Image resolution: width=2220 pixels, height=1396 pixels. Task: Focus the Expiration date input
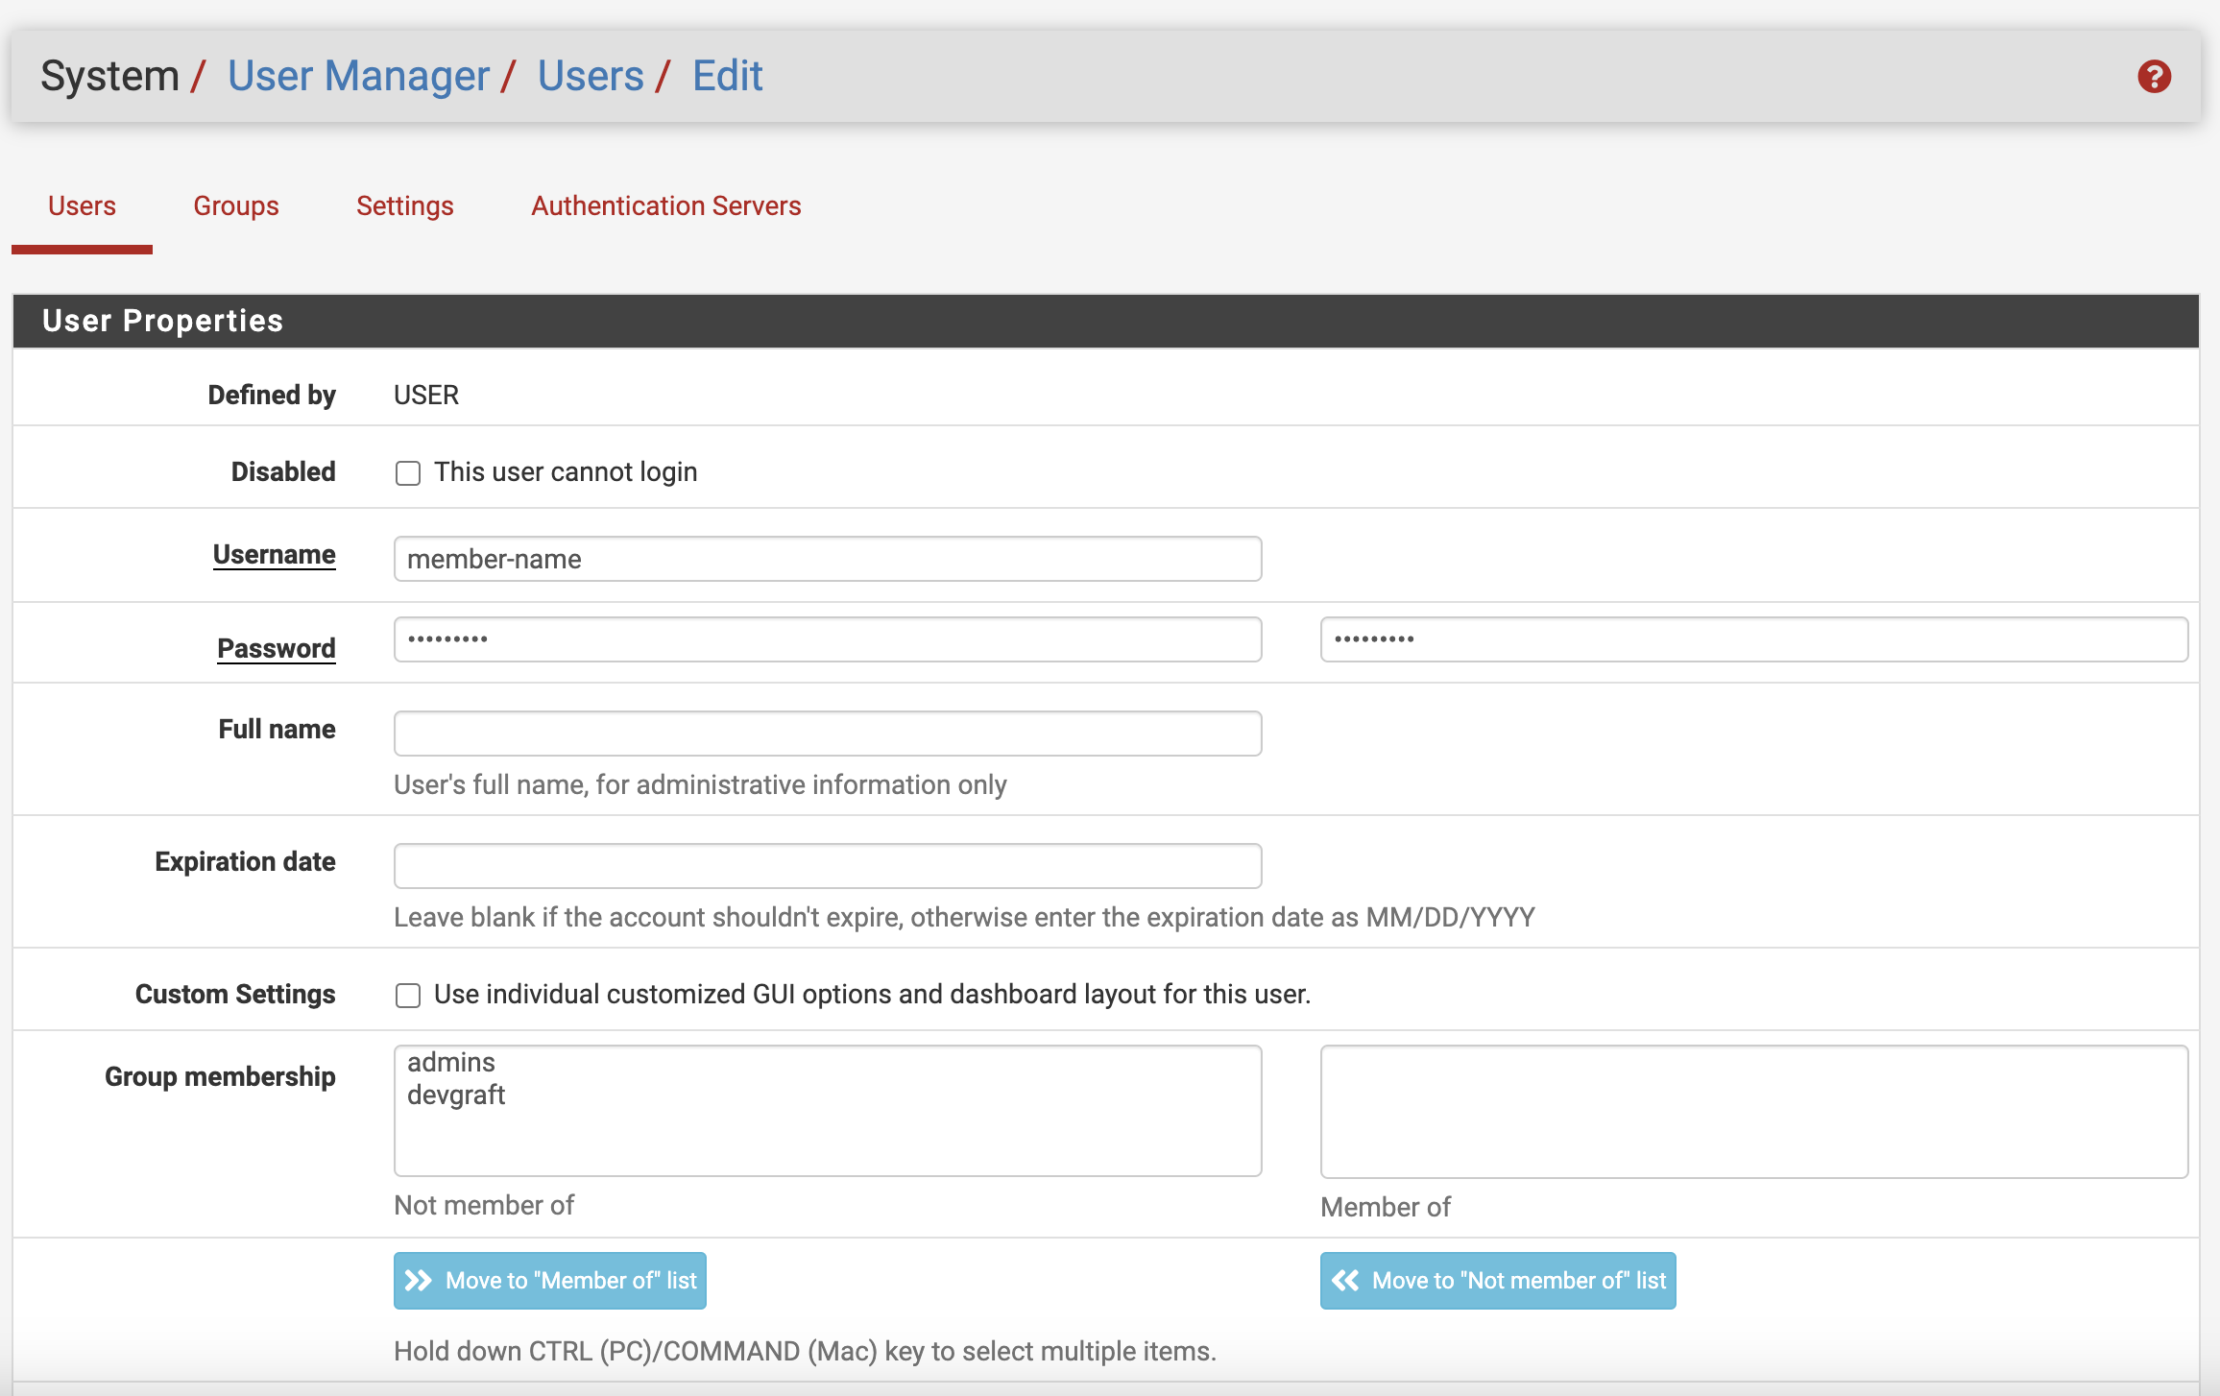click(x=827, y=866)
